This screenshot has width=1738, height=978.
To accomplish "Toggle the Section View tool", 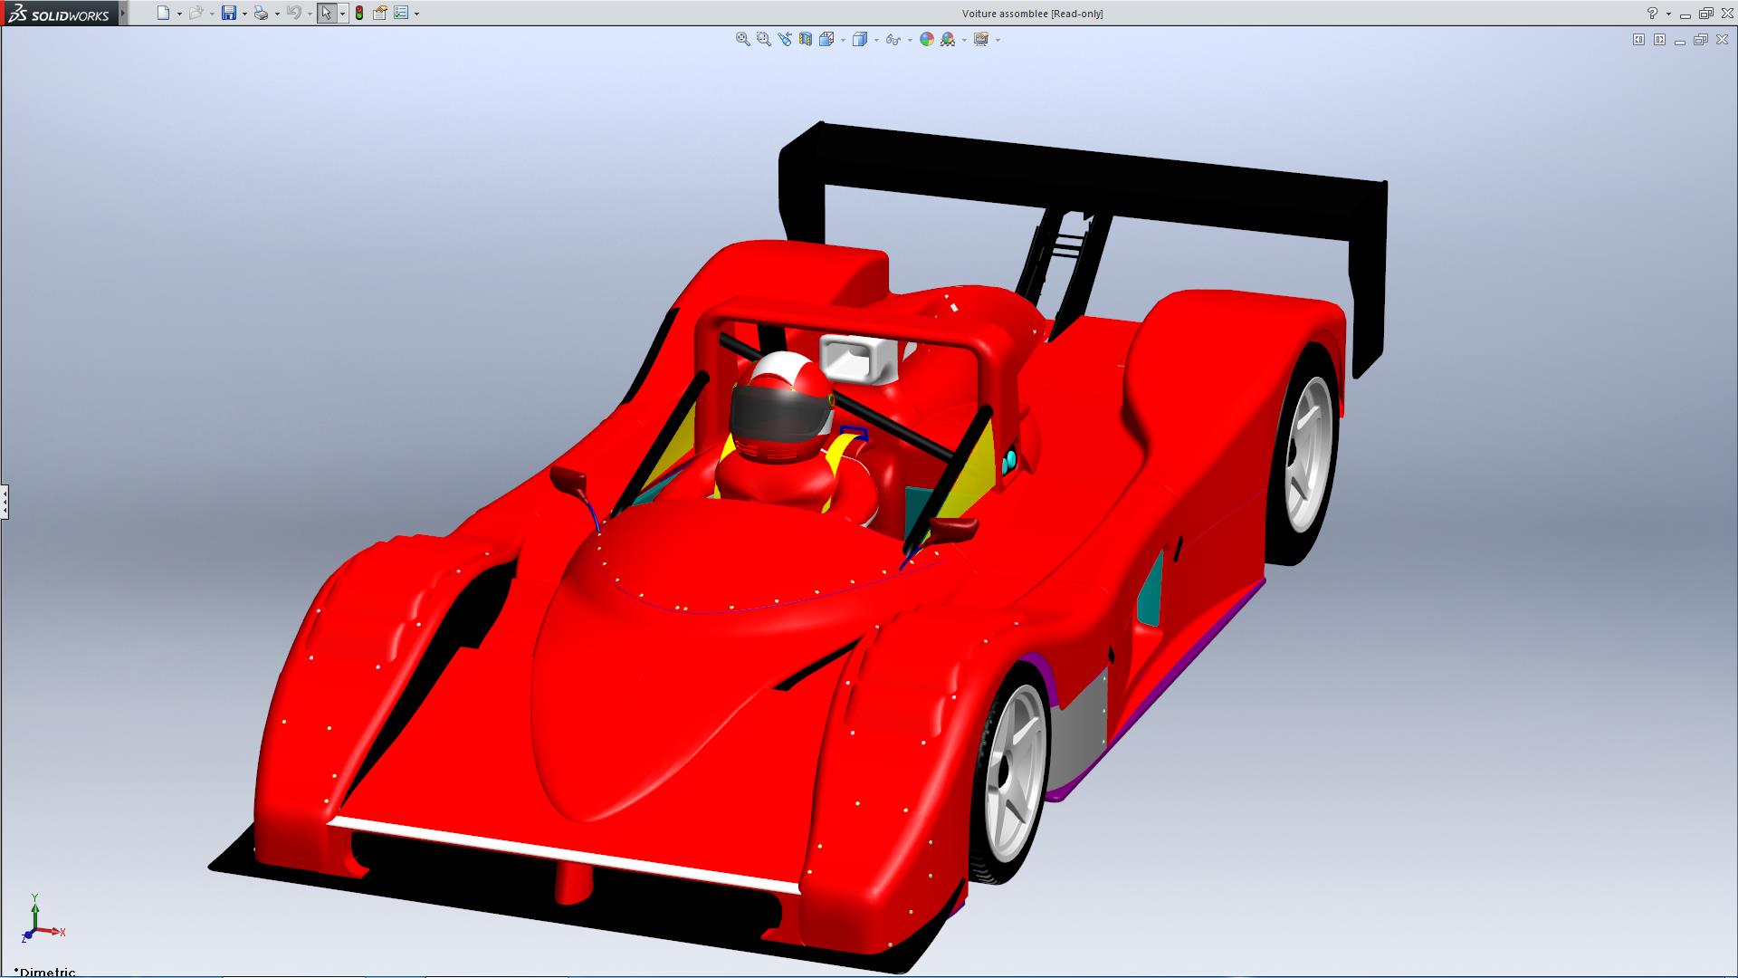I will (x=805, y=39).
